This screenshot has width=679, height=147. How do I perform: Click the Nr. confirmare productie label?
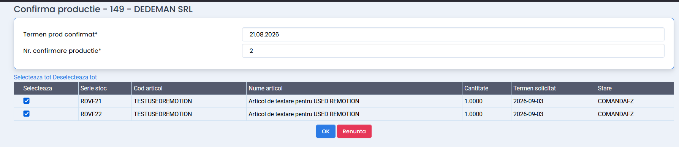coord(62,51)
